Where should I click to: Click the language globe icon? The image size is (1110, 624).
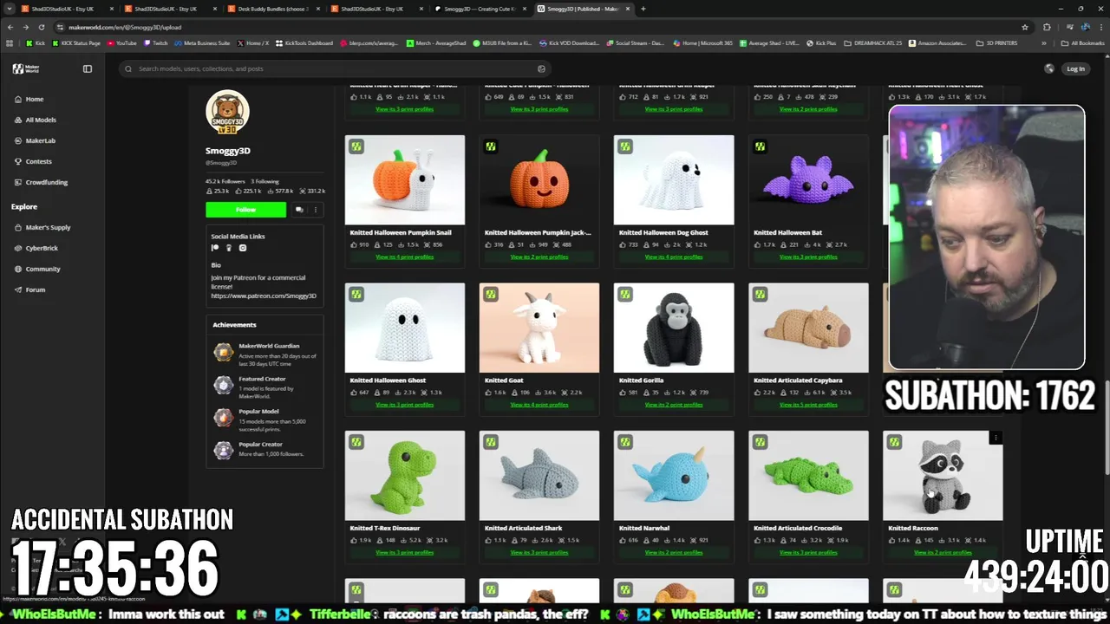[1049, 68]
